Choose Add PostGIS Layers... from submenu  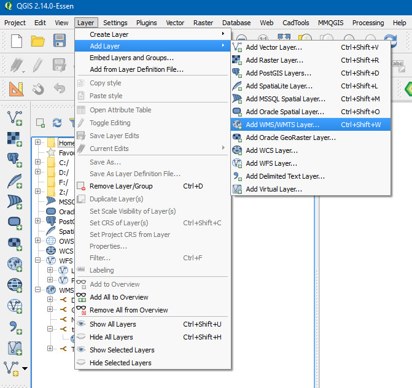coord(311,73)
